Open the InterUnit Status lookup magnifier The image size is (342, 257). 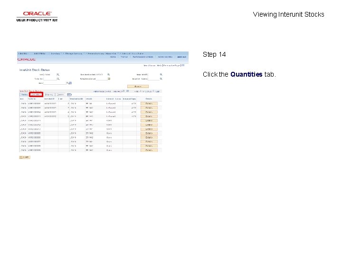[x=161, y=79]
